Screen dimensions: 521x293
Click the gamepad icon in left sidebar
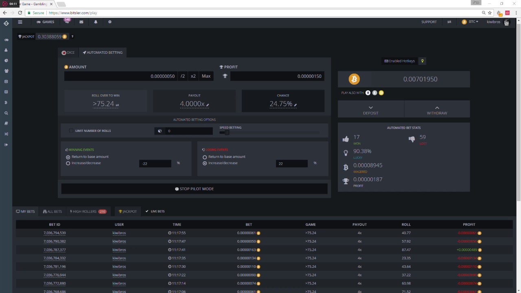6,40
